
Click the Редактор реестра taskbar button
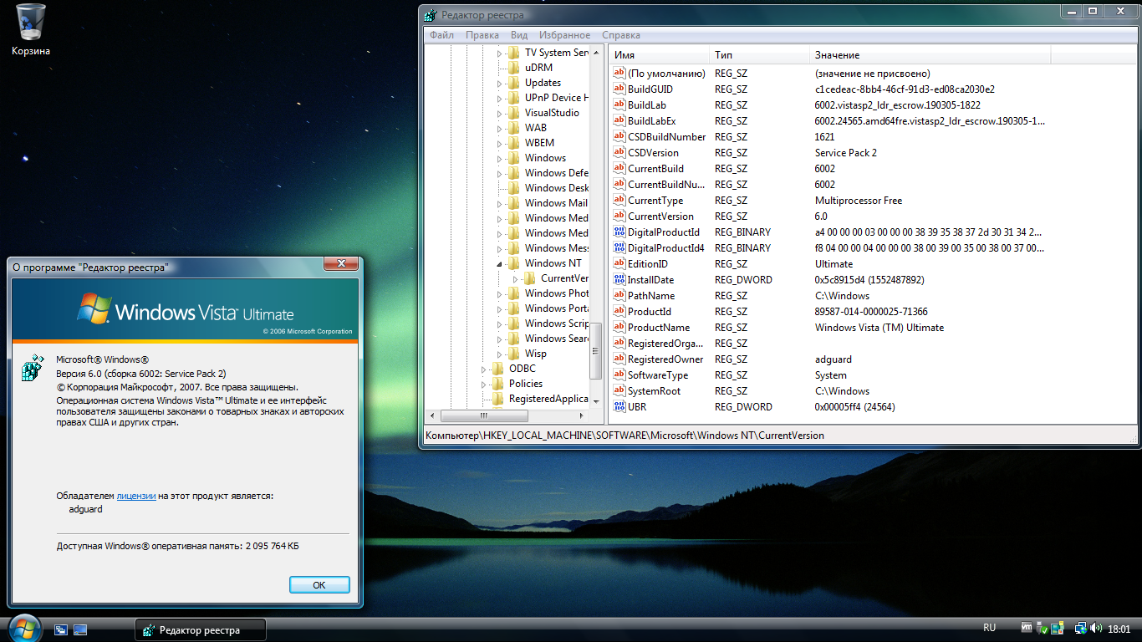(201, 630)
